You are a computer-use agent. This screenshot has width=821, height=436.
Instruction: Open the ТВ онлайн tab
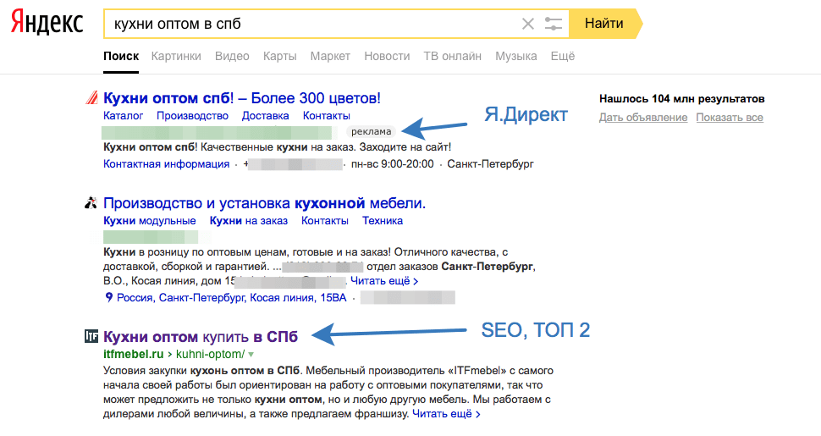point(452,56)
